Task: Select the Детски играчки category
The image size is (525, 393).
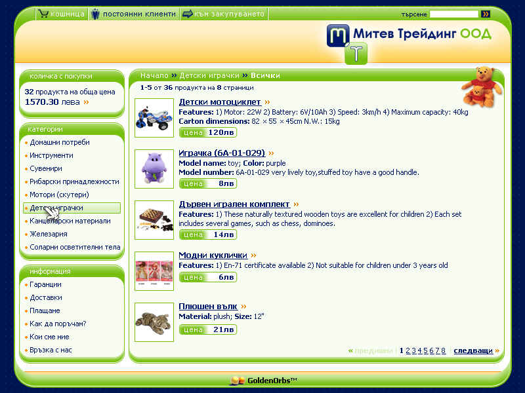Action: pos(56,208)
